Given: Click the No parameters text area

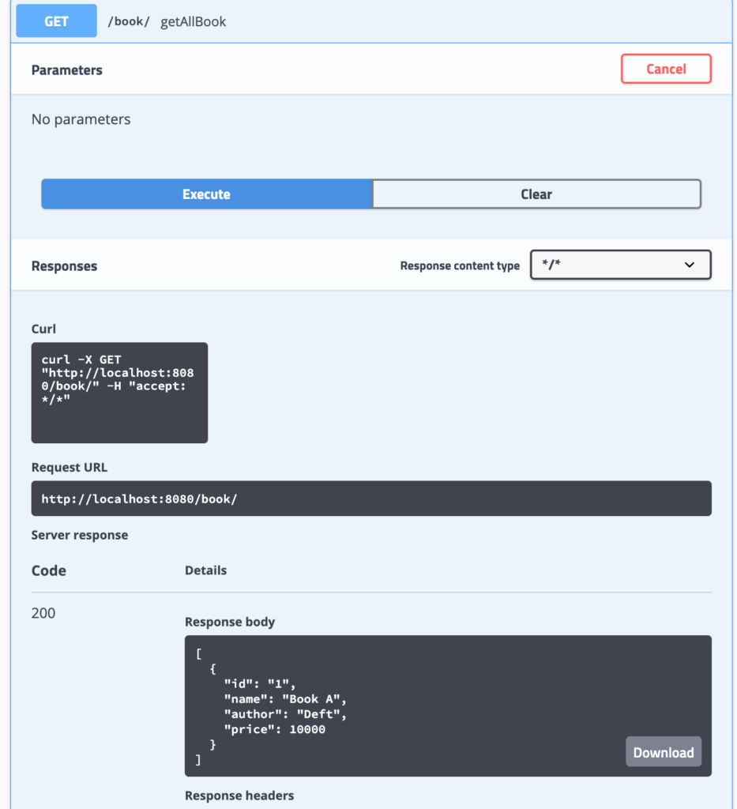Looking at the screenshot, I should pos(81,119).
